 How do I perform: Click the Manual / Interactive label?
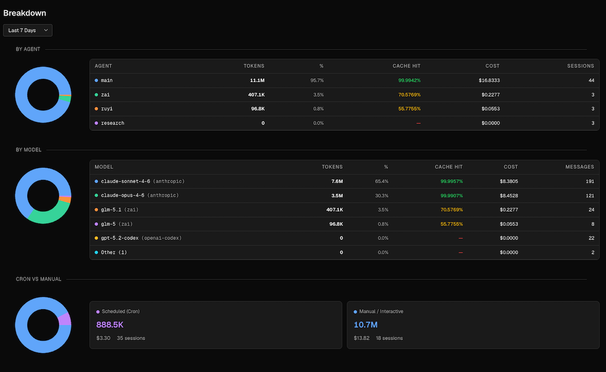381,311
